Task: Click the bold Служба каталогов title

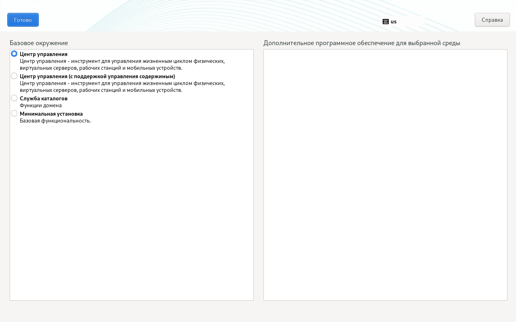Action: click(44, 98)
